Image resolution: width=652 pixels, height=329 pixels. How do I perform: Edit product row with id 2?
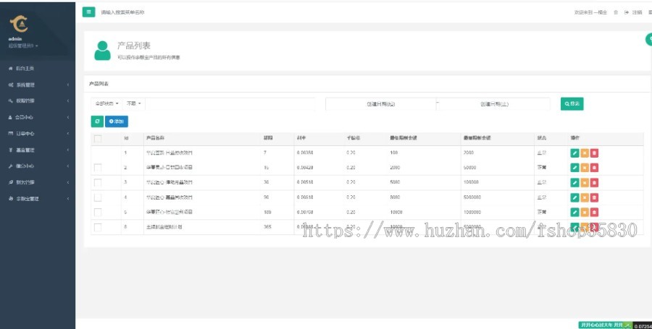coord(574,168)
